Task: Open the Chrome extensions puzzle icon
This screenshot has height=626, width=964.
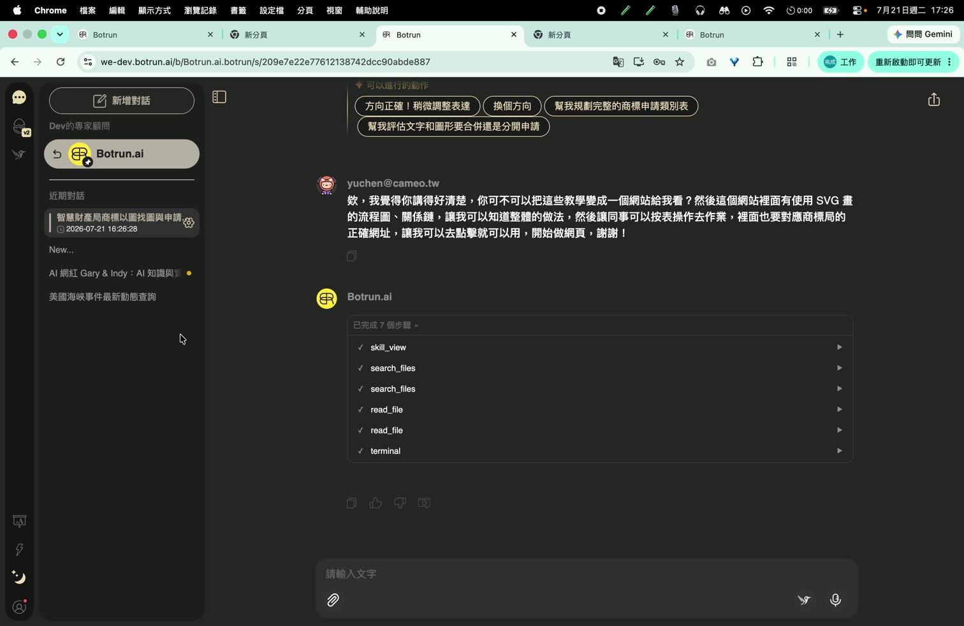Action: pos(757,62)
